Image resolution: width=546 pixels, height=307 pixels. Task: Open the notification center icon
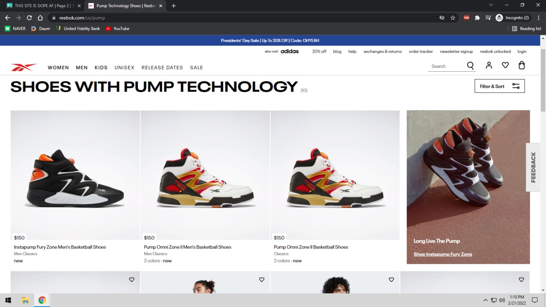coord(534,300)
